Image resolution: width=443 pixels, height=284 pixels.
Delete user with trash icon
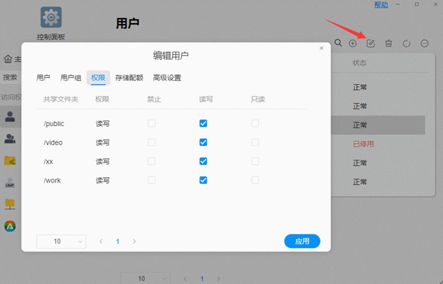[x=388, y=43]
